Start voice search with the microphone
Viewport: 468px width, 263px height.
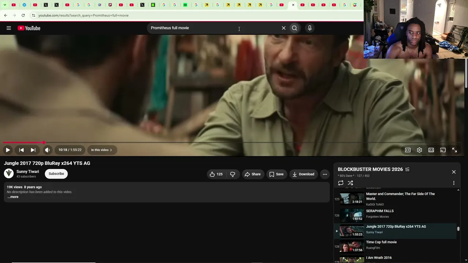pos(310,28)
